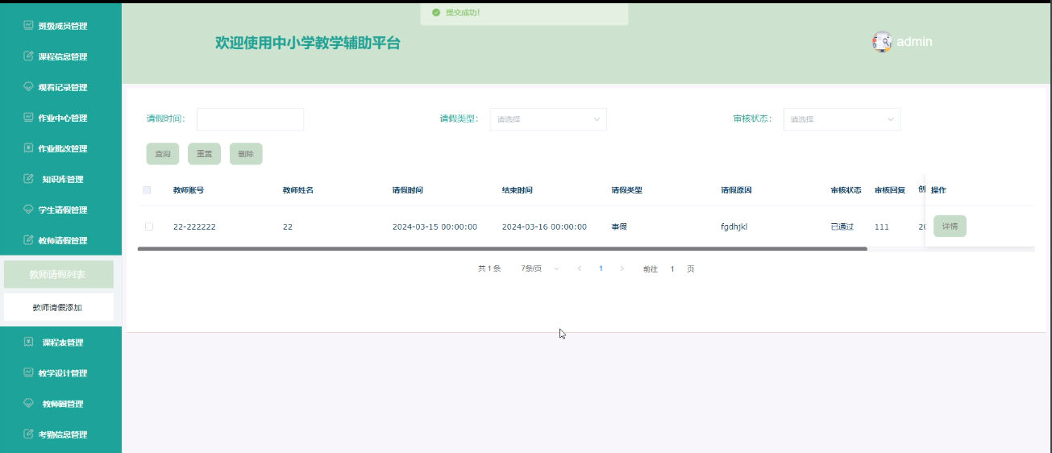
Task: Click the 教师账号 column header
Action: tap(189, 190)
